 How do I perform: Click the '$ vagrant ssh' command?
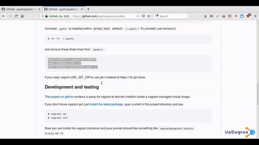point(57,118)
